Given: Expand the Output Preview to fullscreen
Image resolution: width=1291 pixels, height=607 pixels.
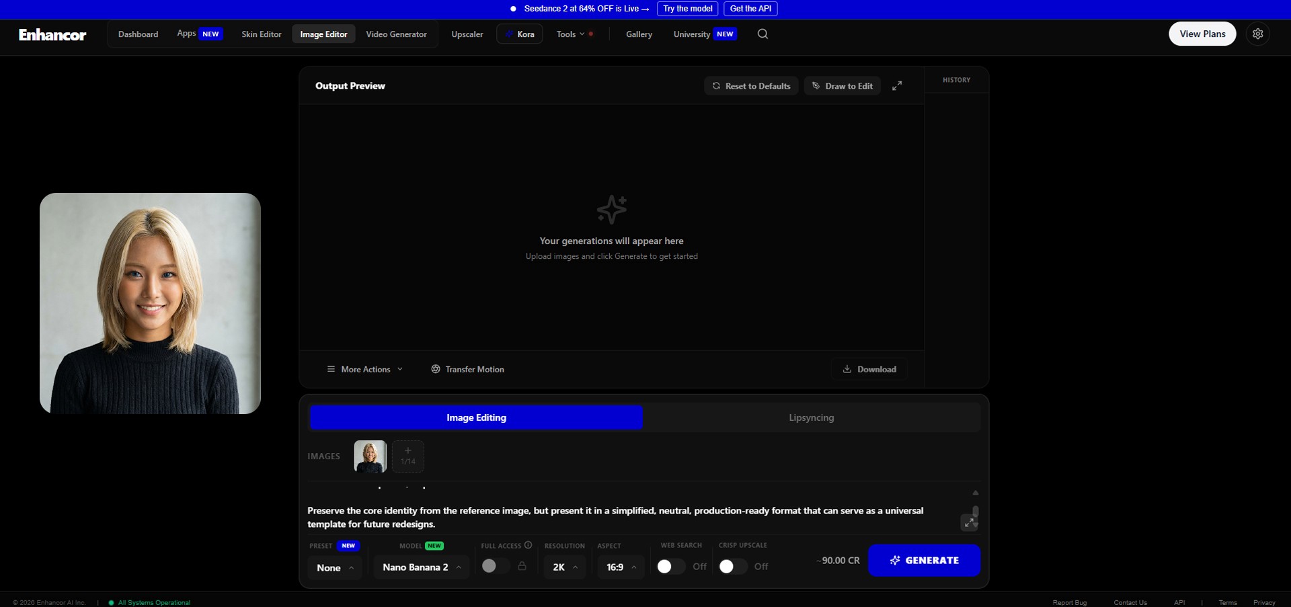Looking at the screenshot, I should [897, 86].
